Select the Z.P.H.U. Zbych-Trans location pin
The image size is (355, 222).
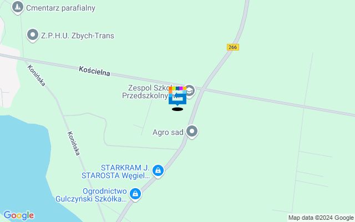[x=33, y=36]
